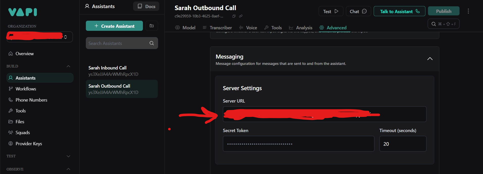483x174 pixels.
Task: Click the Secret Token field
Action: [x=298, y=144]
